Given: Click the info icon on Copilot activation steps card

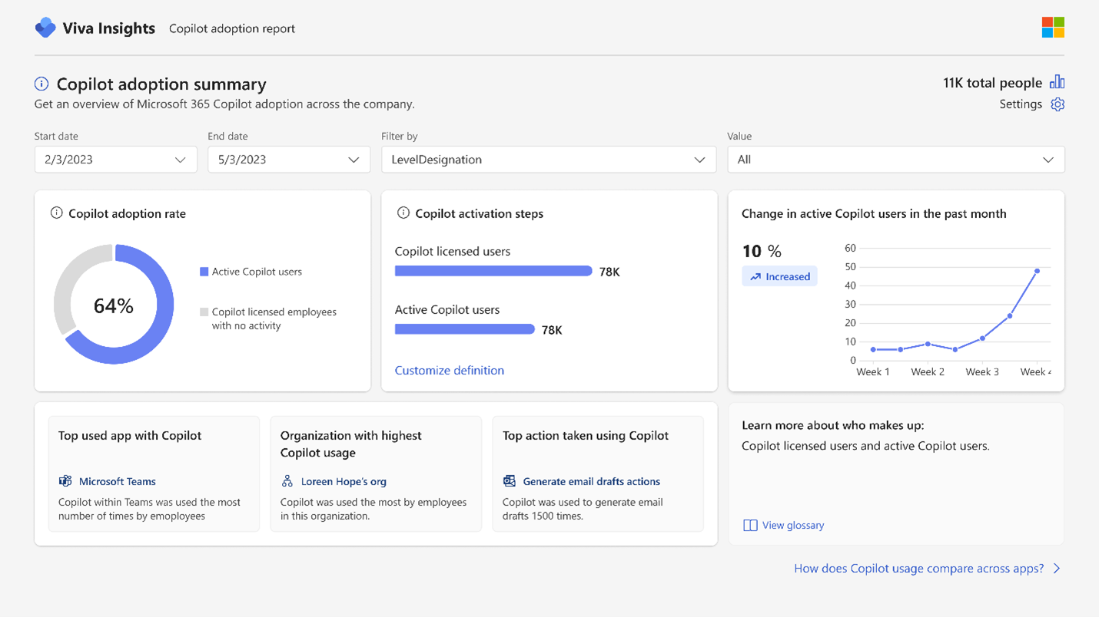Looking at the screenshot, I should [x=403, y=213].
